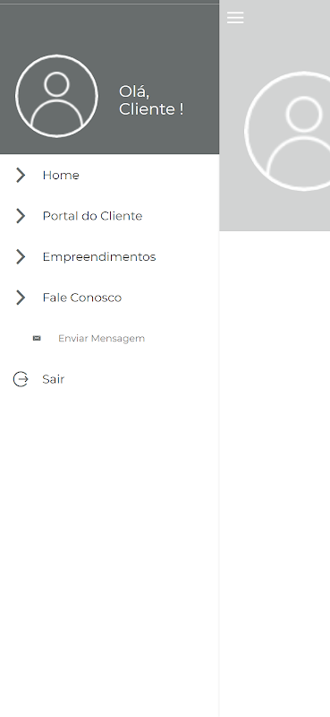The width and height of the screenshot is (330, 717).
Task: Click the empty white area below Sair
Action: pyautogui.click(x=109, y=549)
